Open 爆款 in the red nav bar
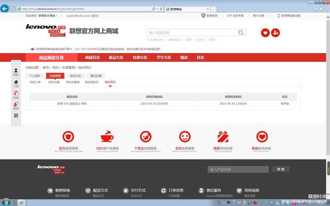Viewport: 330px width, 206px height. [x=184, y=57]
